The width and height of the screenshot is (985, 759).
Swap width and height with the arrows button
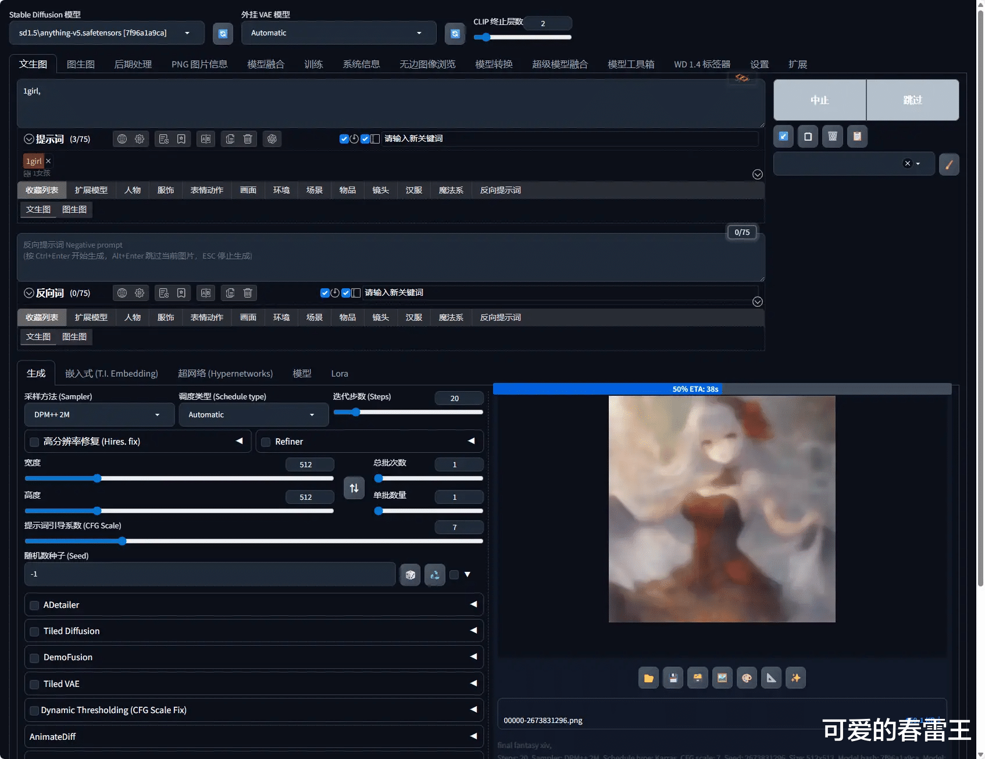point(354,488)
